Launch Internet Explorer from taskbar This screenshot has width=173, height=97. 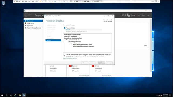[x=15, y=95]
